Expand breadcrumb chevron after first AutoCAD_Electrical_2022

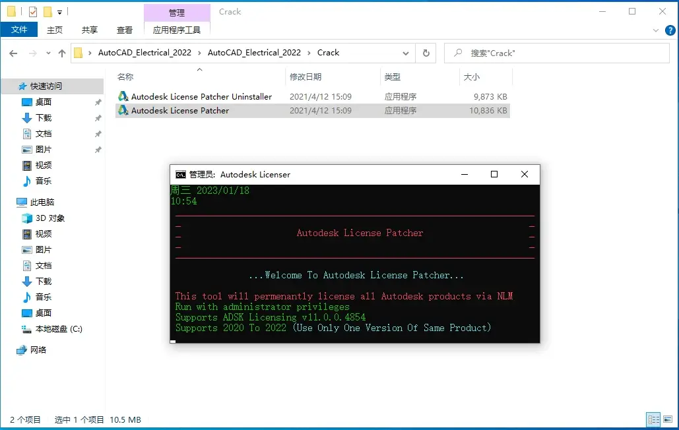tap(200, 53)
